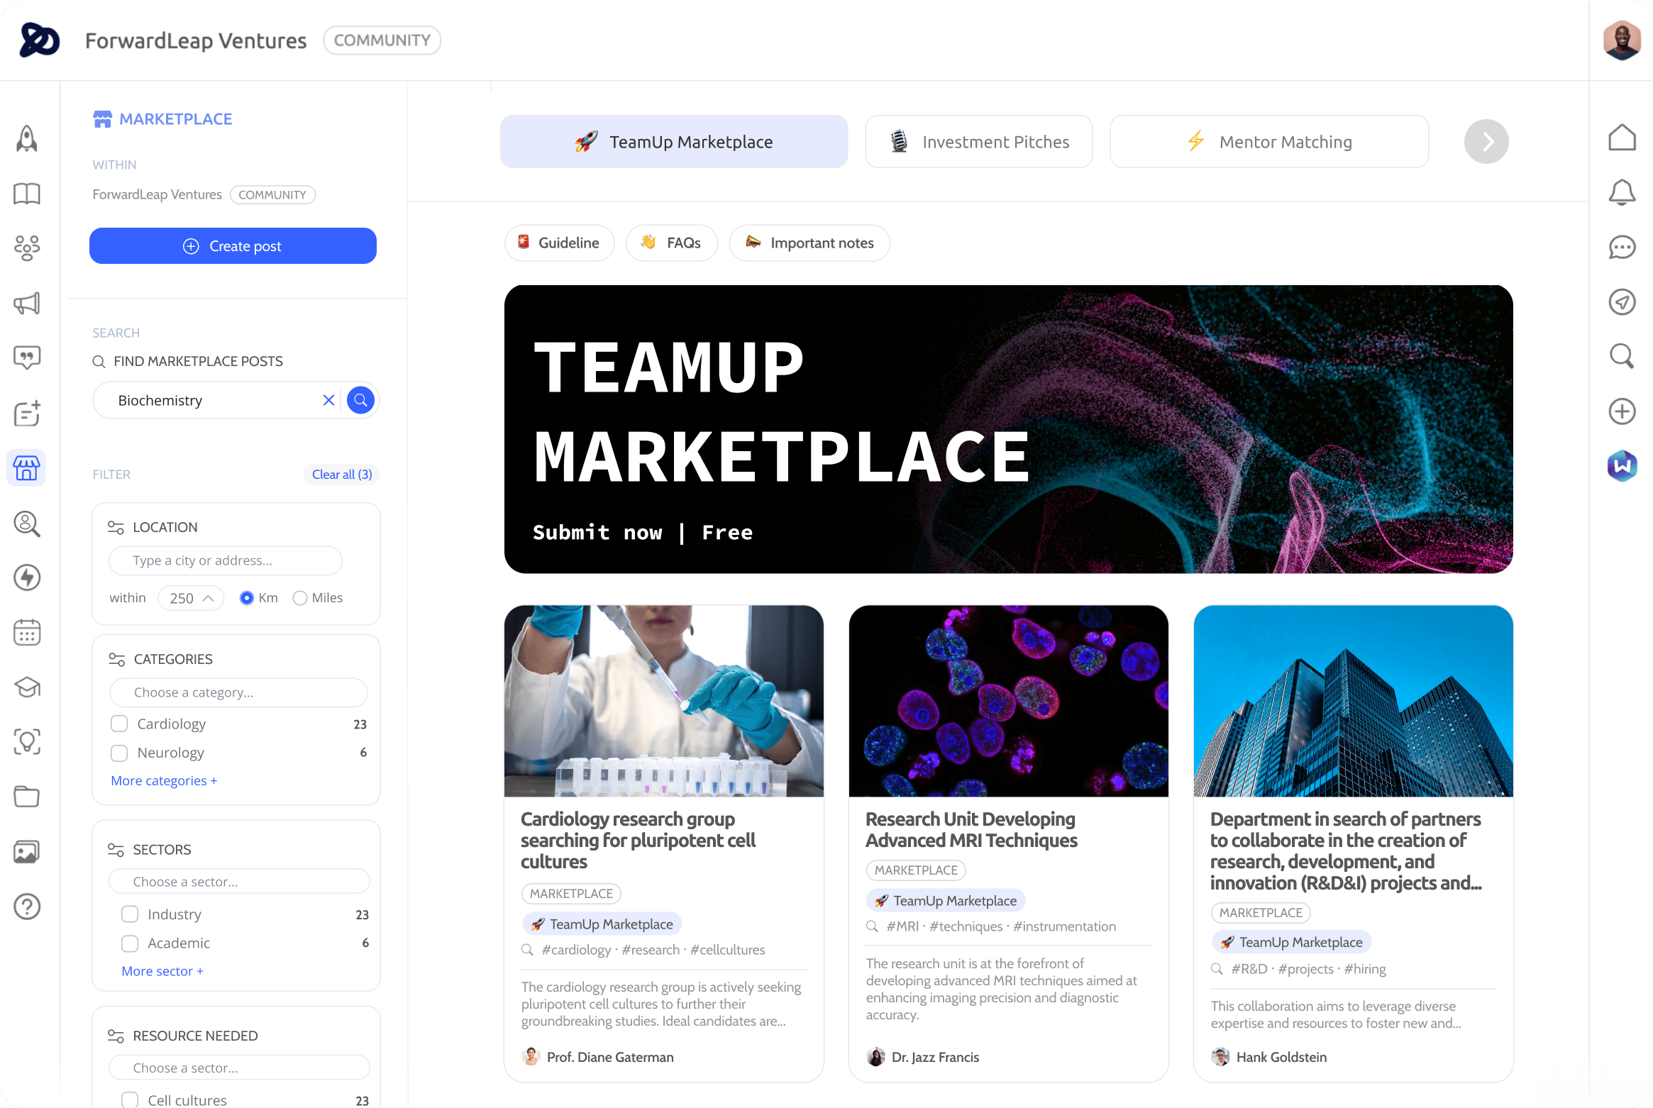This screenshot has height=1108, width=1653.
Task: Open the megaphone announcements icon
Action: (x=27, y=304)
